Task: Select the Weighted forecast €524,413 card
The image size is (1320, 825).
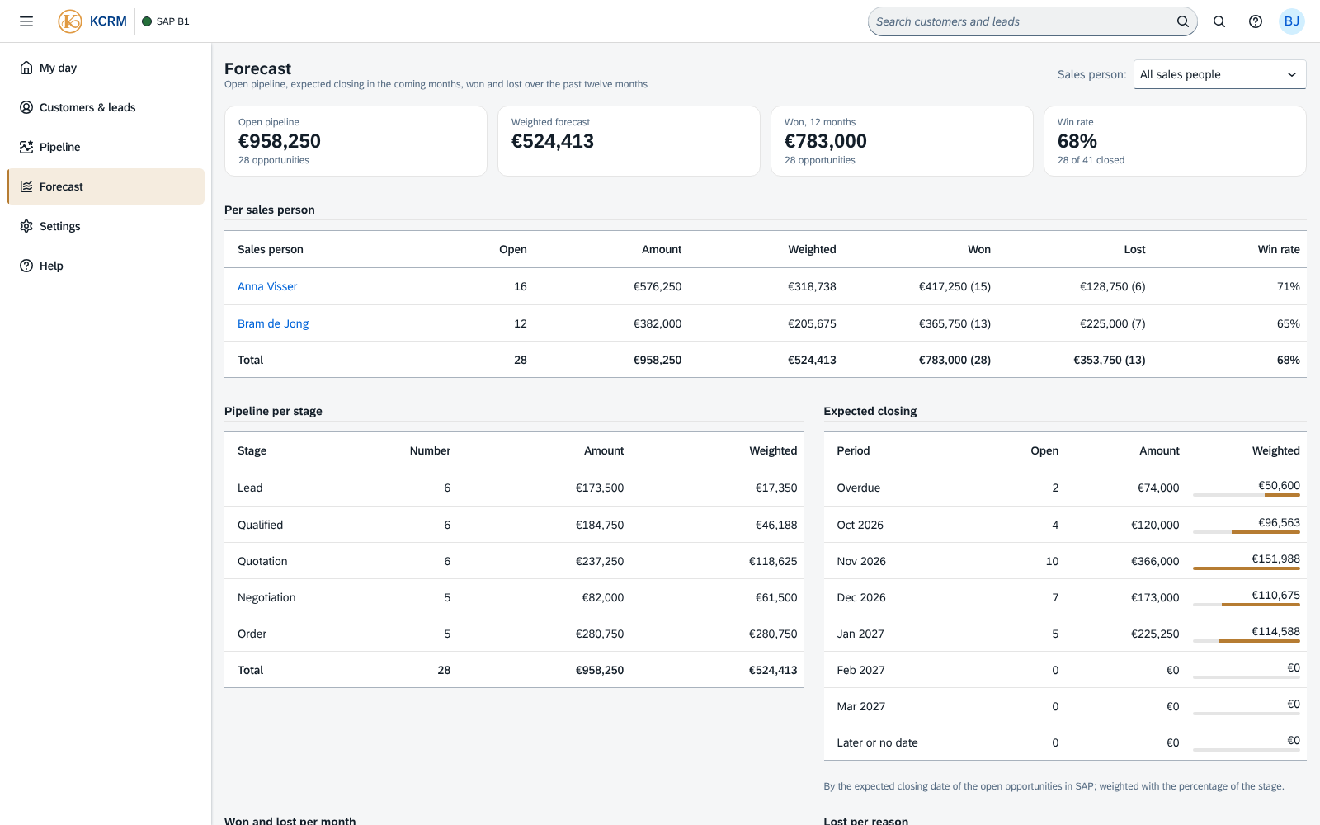Action: click(x=629, y=141)
